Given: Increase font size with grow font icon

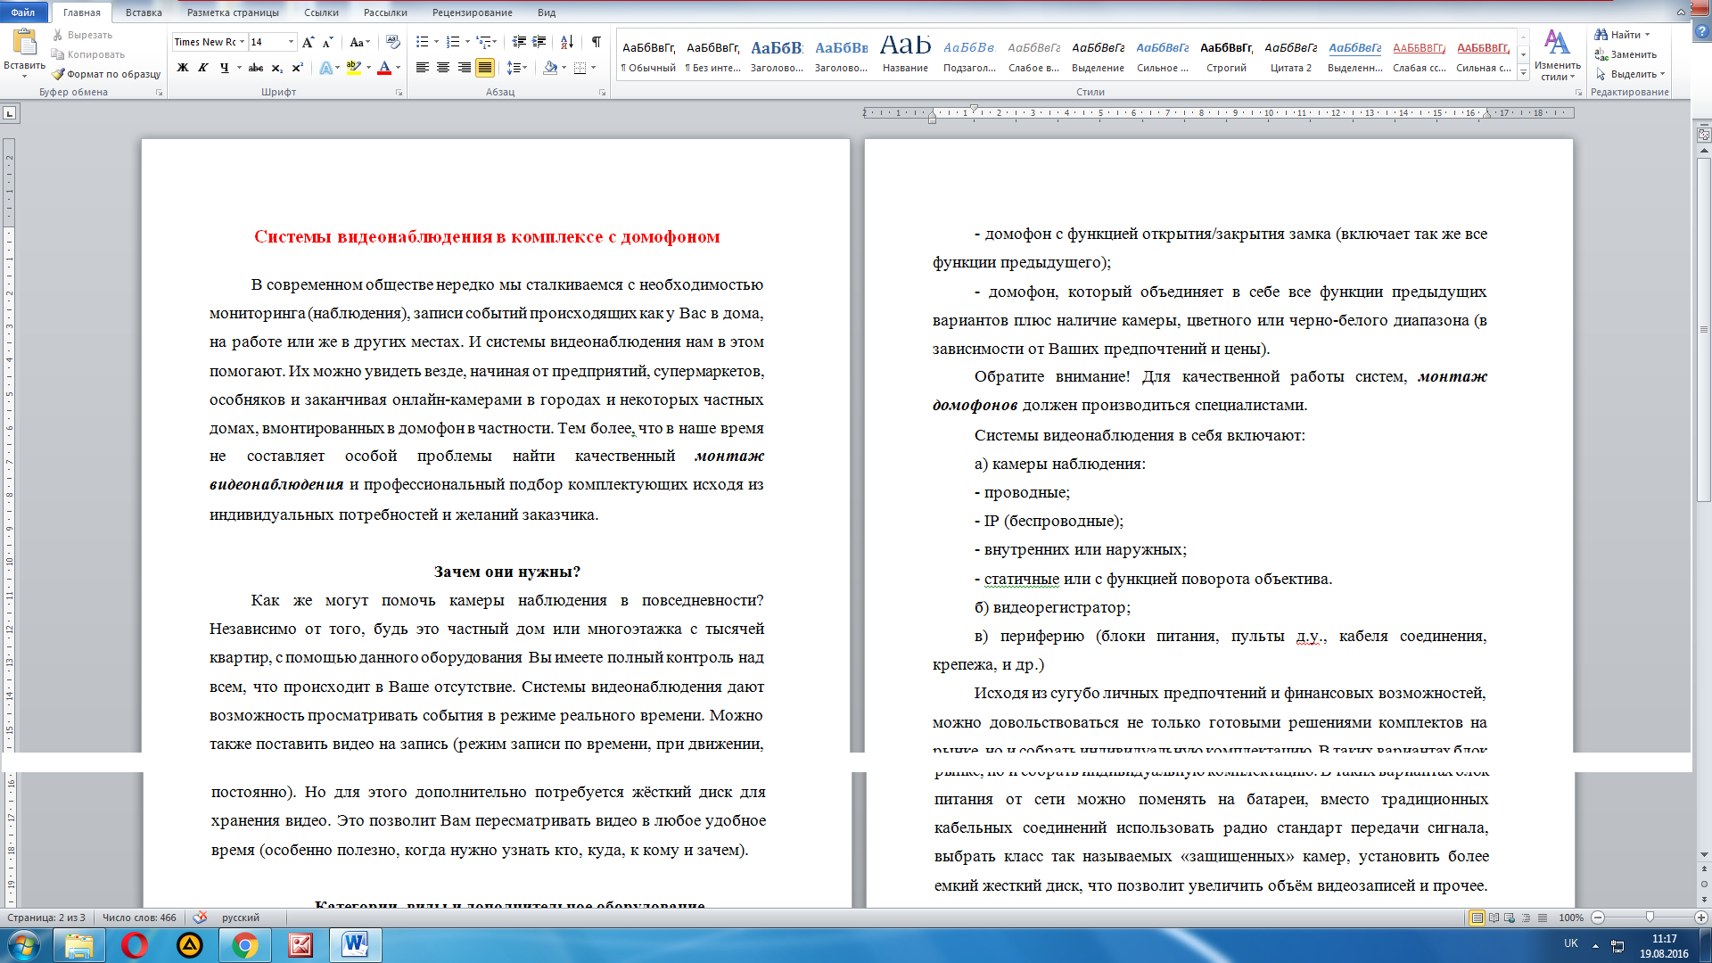Looking at the screenshot, I should click(309, 42).
